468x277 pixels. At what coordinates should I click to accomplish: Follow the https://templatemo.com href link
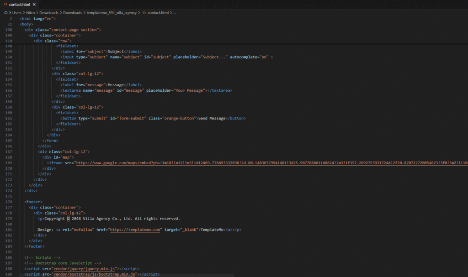[135, 230]
